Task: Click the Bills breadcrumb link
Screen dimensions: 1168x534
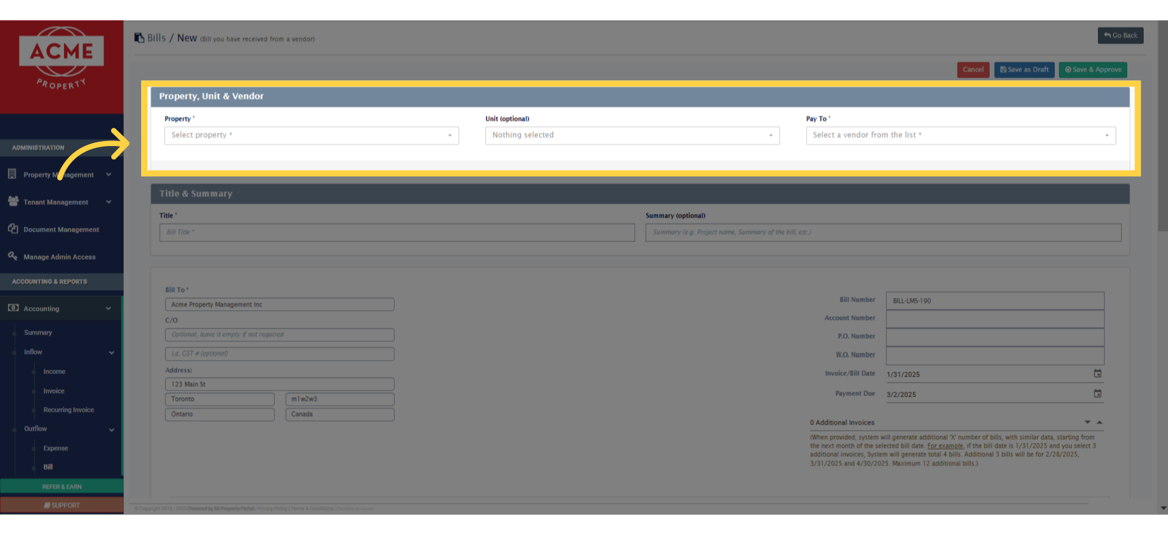Action: coord(156,38)
